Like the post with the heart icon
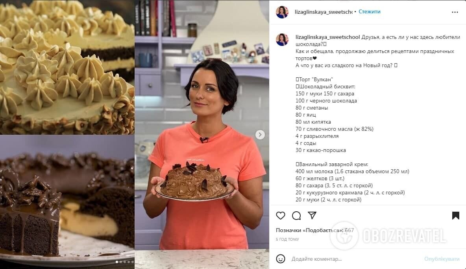 click(x=281, y=216)
